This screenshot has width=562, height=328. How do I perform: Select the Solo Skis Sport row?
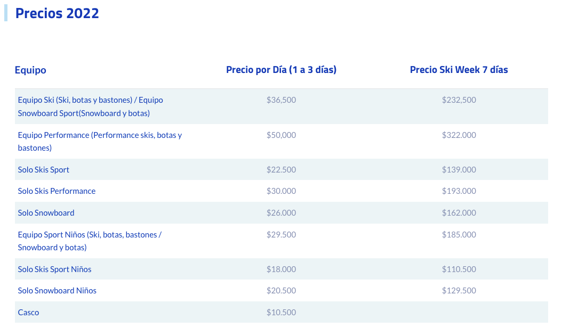point(282,169)
